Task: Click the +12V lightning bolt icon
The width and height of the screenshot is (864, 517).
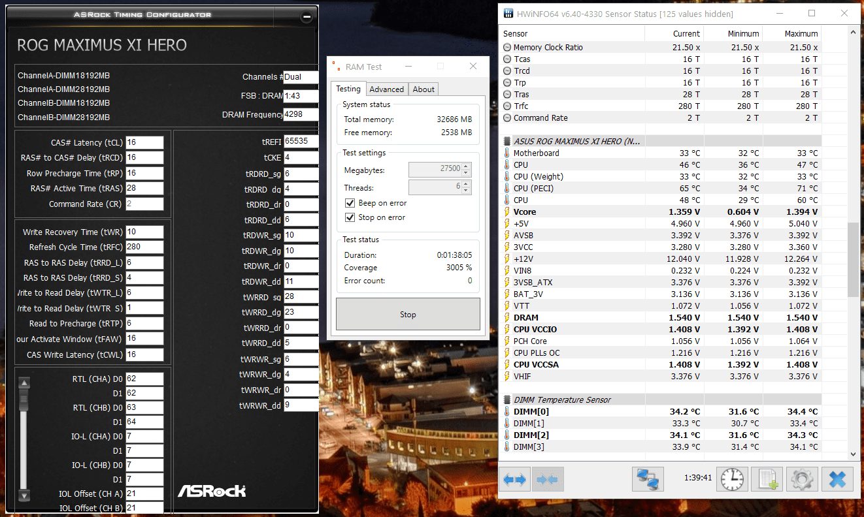Action: (507, 259)
